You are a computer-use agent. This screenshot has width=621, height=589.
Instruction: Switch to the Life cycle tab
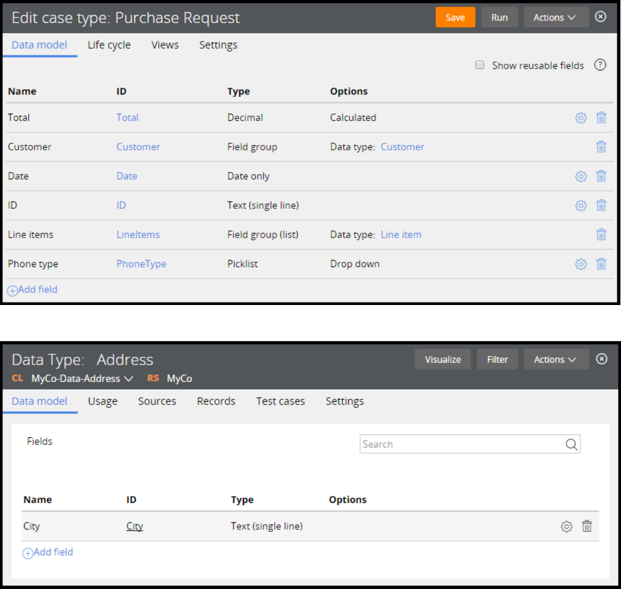click(x=109, y=45)
